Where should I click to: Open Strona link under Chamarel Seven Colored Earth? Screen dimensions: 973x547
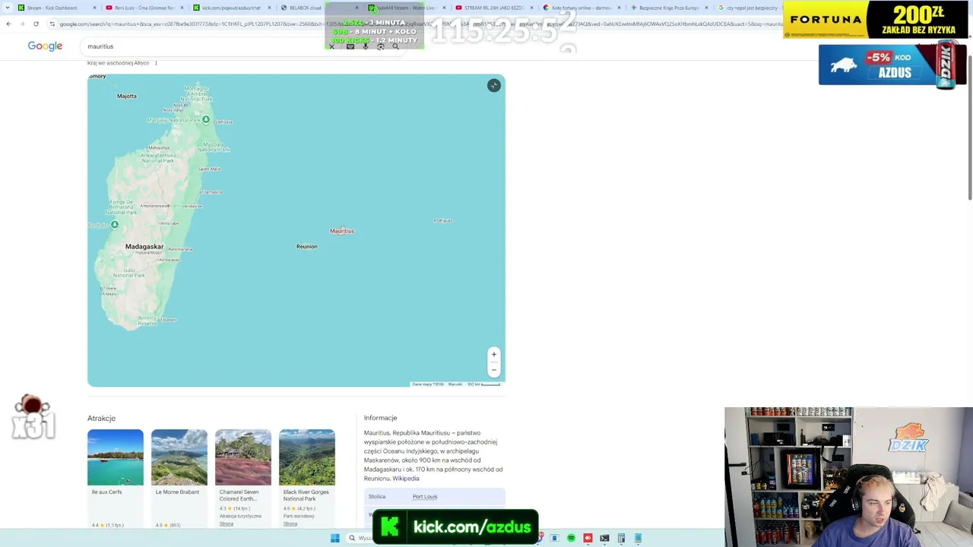tap(227, 524)
